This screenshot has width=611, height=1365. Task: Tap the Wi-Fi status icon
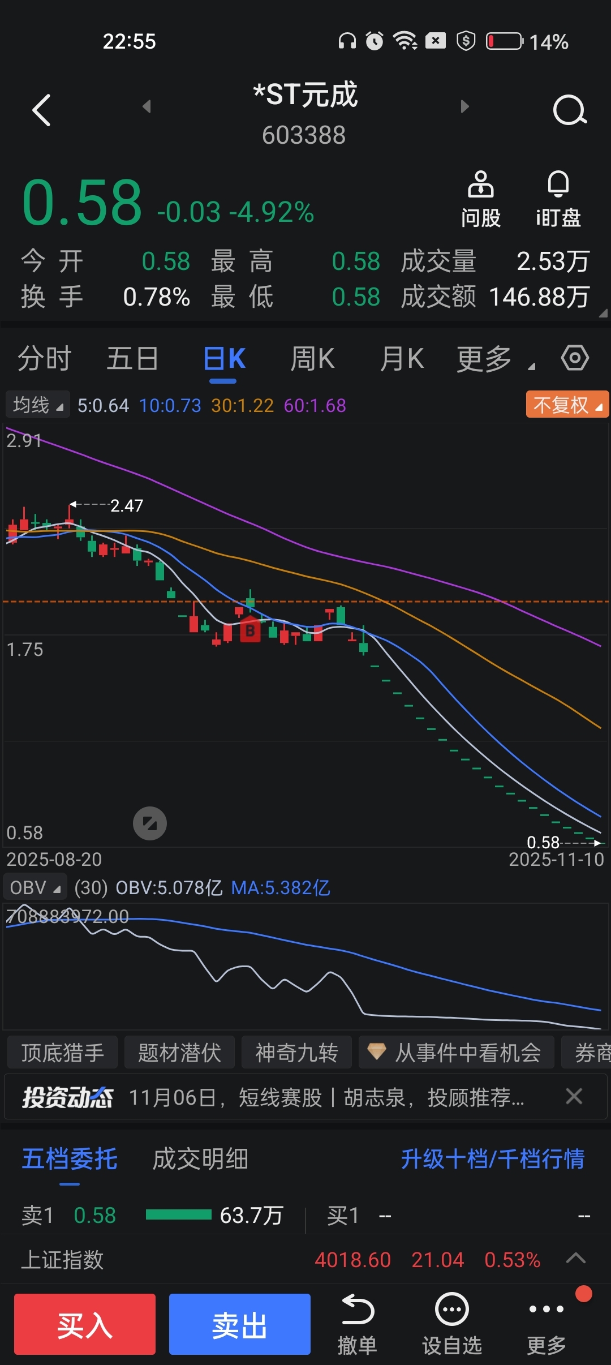[405, 41]
